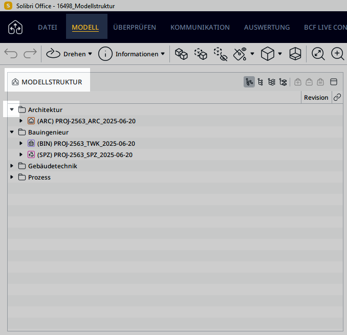The width and height of the screenshot is (347, 335).
Task: Click the pink SPZ model icon
Action: coord(31,155)
